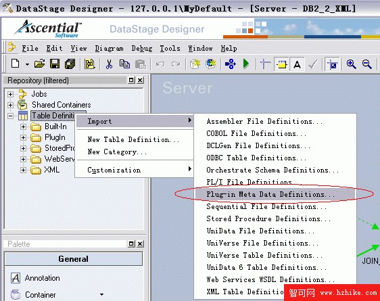Expand the XML folder node

click(23, 170)
